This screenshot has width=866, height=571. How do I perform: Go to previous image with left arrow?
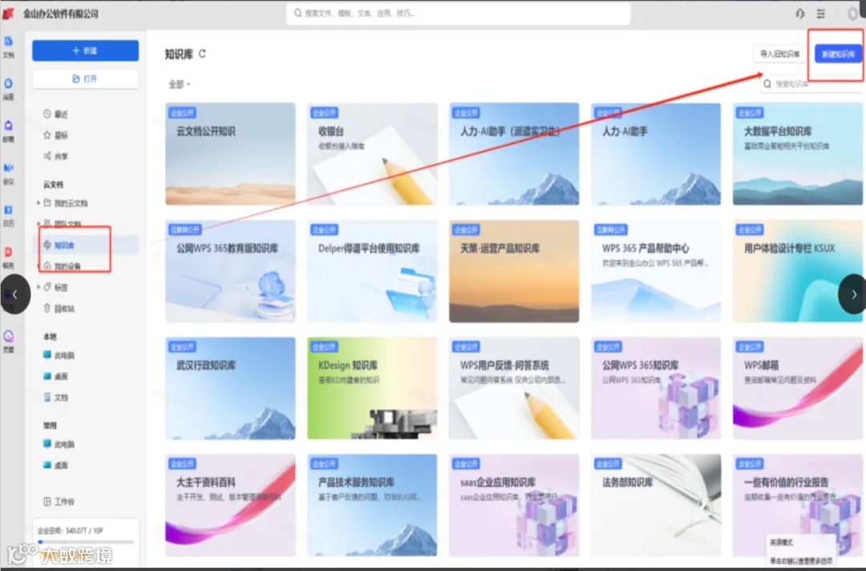[x=15, y=294]
